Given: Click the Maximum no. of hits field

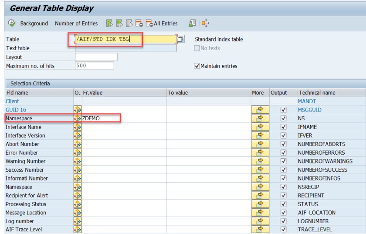Looking at the screenshot, I should [94, 66].
